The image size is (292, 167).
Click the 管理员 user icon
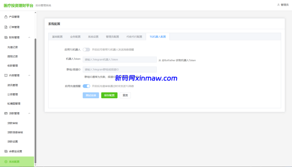pyautogui.click(x=278, y=5)
